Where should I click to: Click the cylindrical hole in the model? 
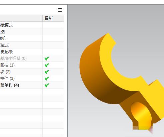pos(141,115)
